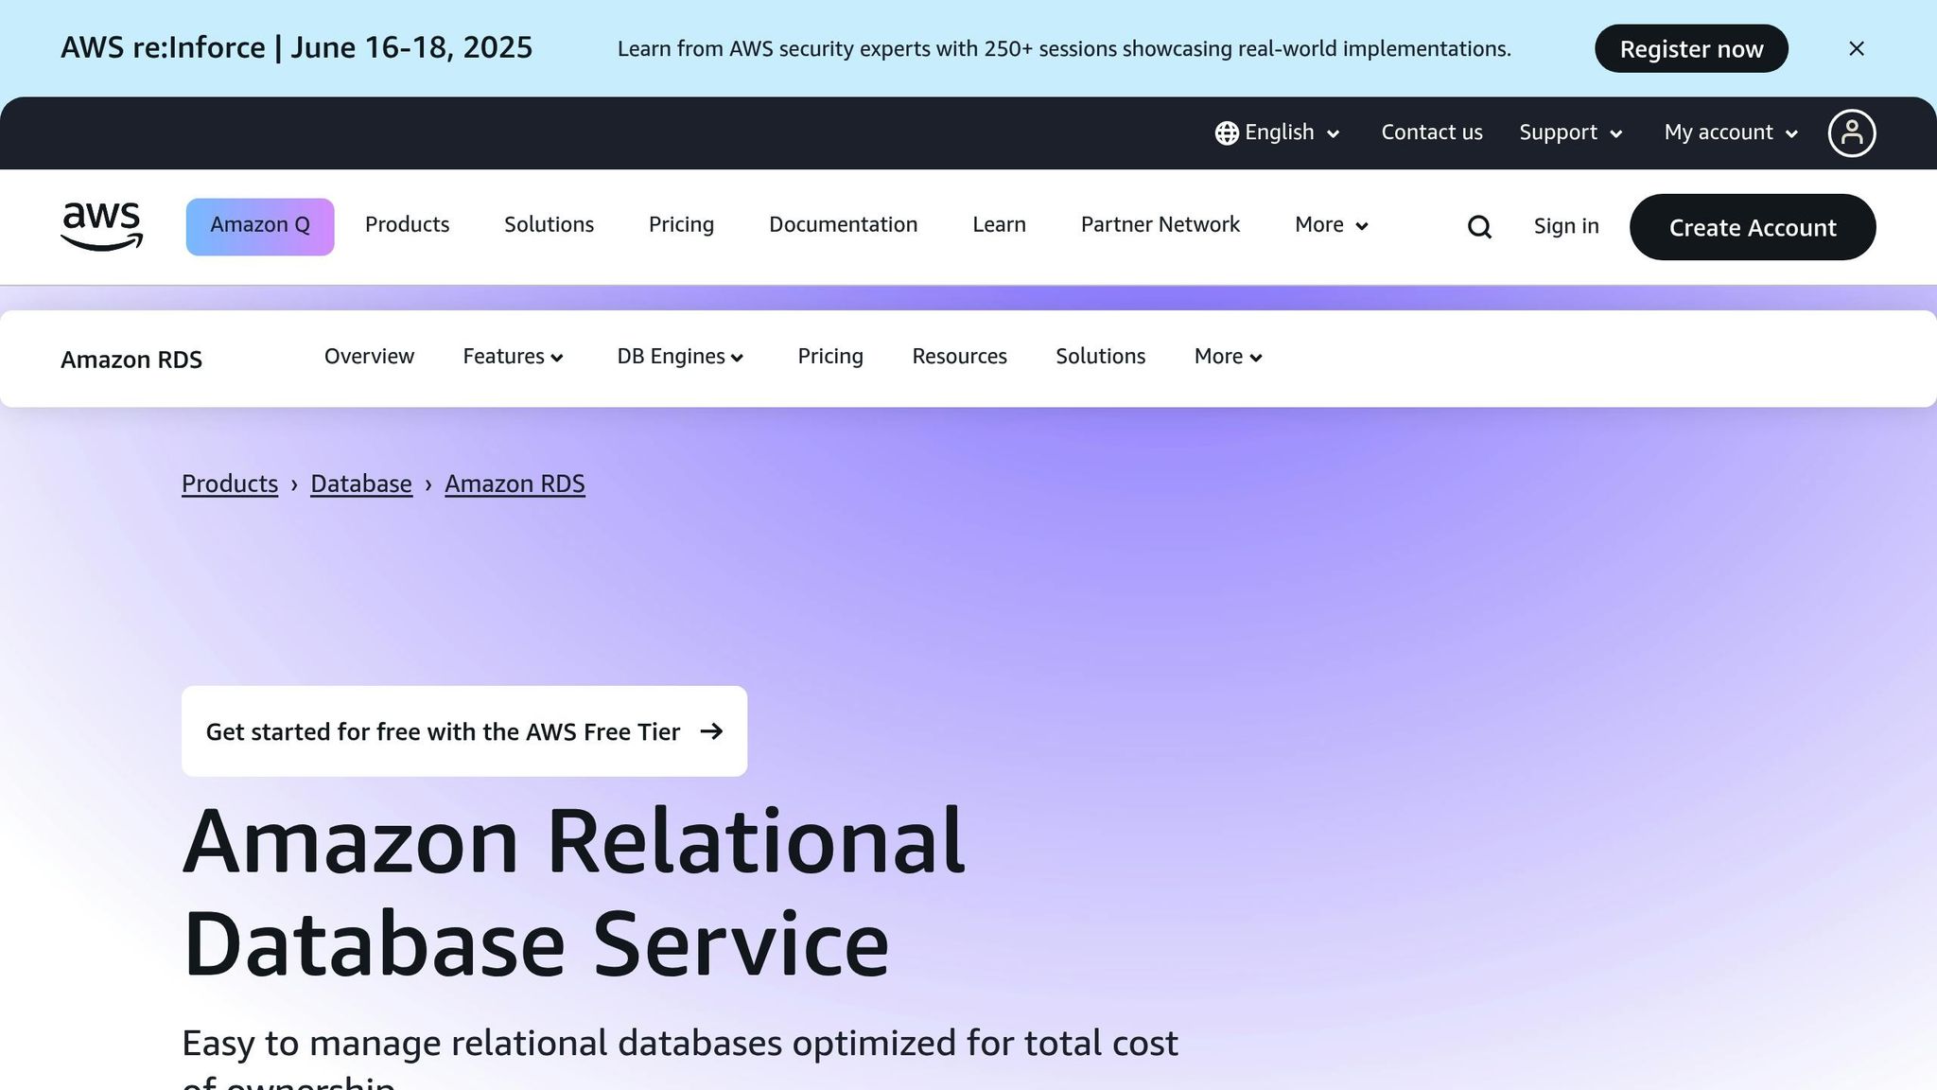1937x1090 pixels.
Task: Click the Contact us link
Action: click(x=1432, y=132)
